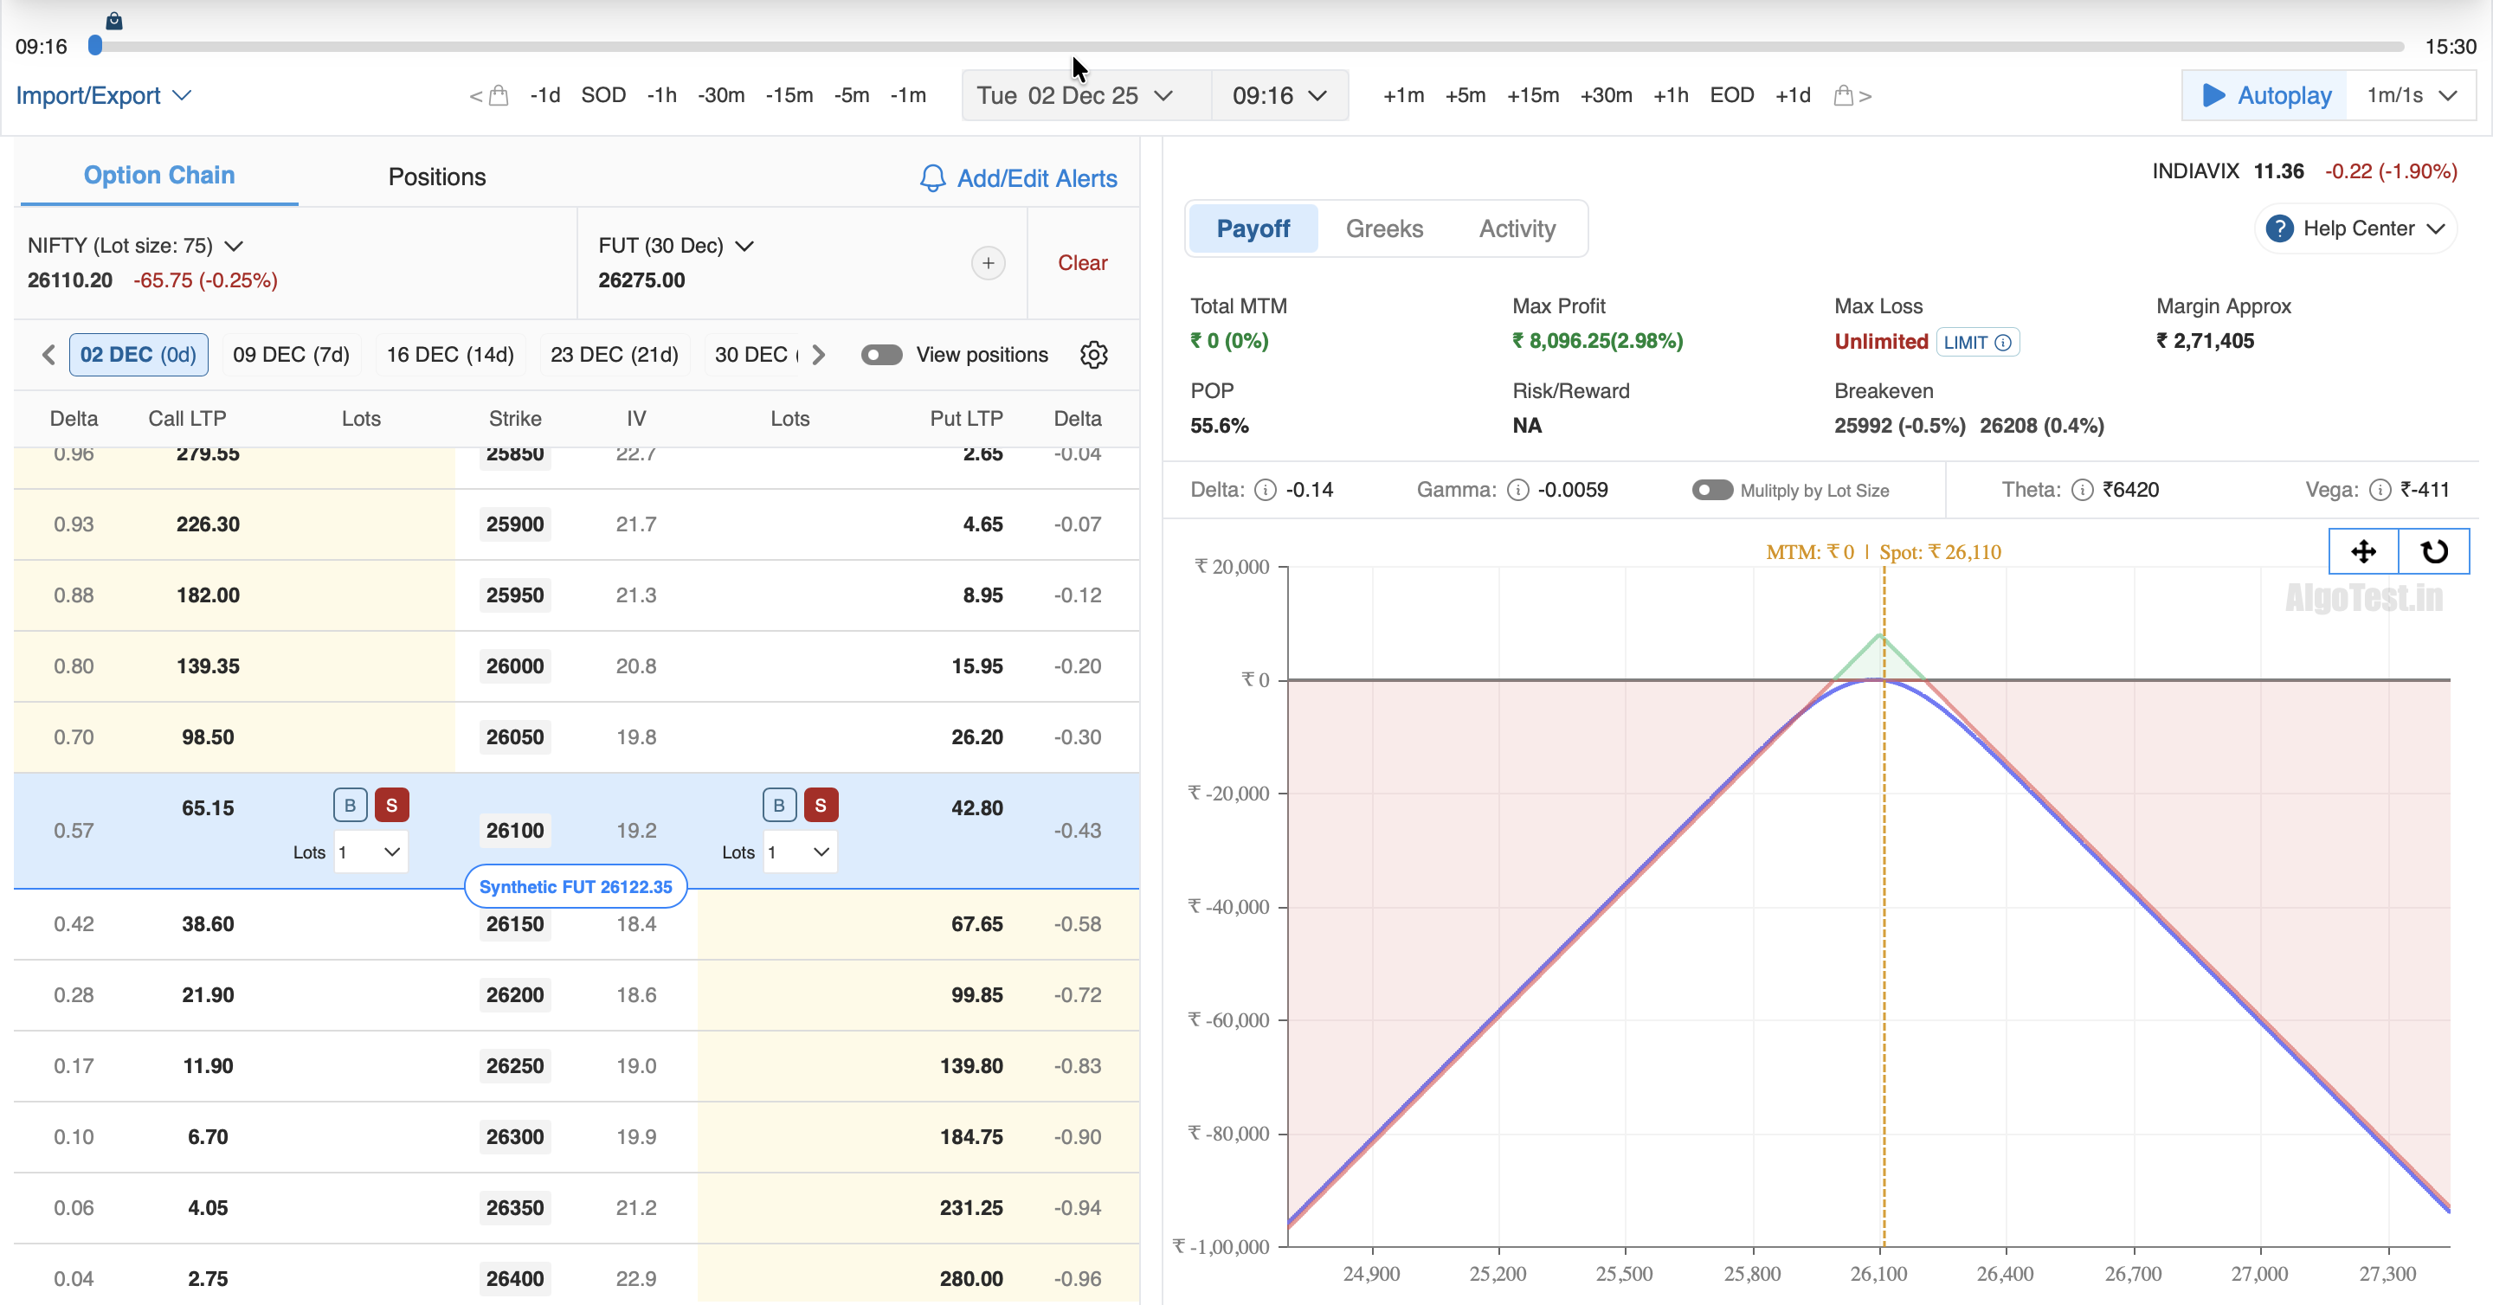The width and height of the screenshot is (2493, 1305).
Task: Click the chart reset rotate icon
Action: coord(2434,551)
